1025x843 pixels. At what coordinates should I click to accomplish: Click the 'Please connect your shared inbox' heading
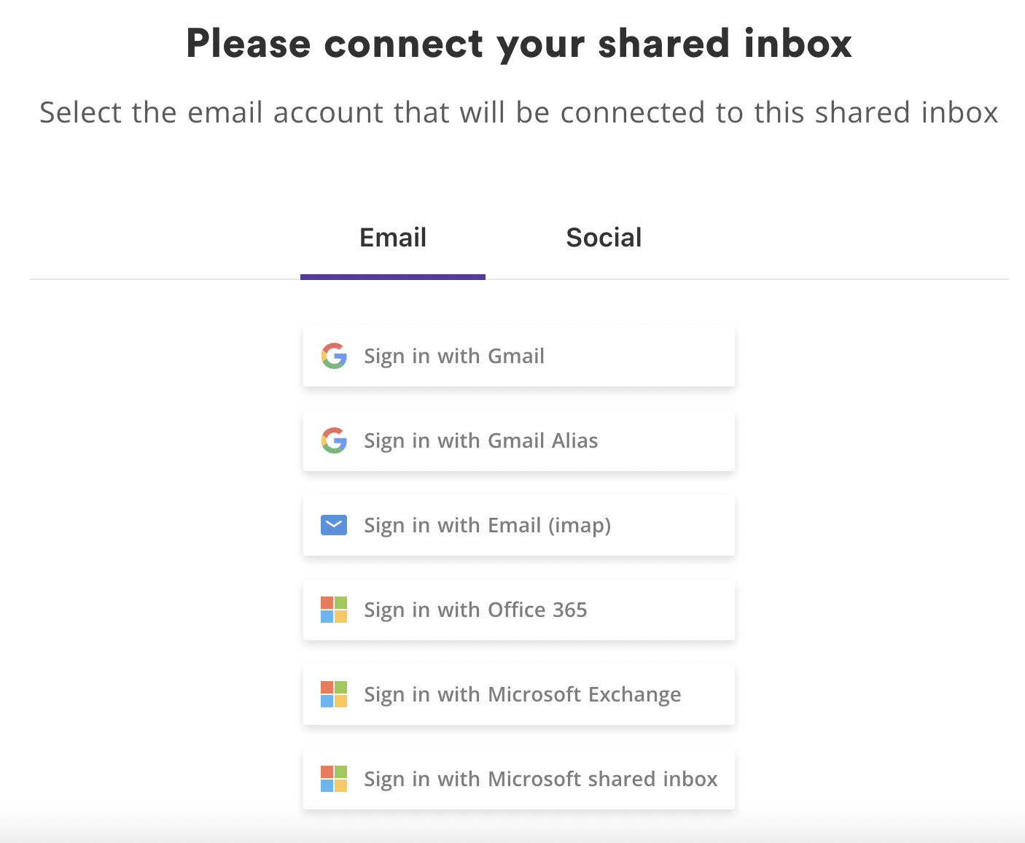[x=518, y=44]
